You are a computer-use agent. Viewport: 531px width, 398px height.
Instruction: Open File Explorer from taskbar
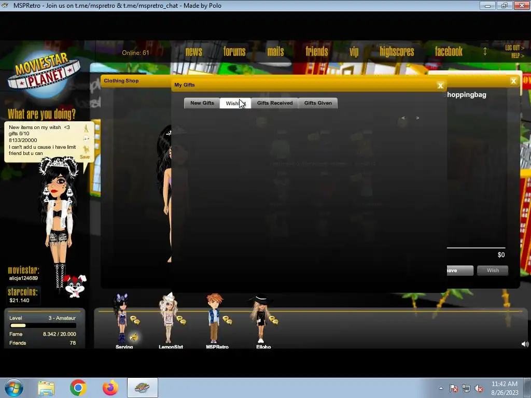click(46, 388)
